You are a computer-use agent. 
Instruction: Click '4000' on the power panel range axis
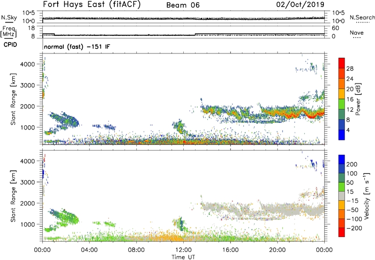pyautogui.click(x=27, y=64)
